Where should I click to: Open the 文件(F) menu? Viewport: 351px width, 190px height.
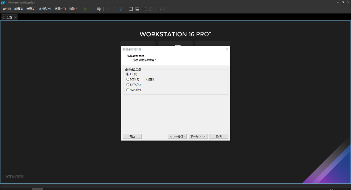point(7,9)
